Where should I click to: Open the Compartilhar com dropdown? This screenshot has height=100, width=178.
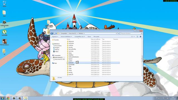pos(80,37)
